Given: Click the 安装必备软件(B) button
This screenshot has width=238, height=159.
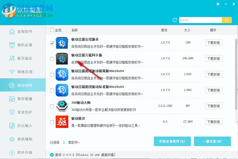Looking at the screenshot, I should coord(172,141).
